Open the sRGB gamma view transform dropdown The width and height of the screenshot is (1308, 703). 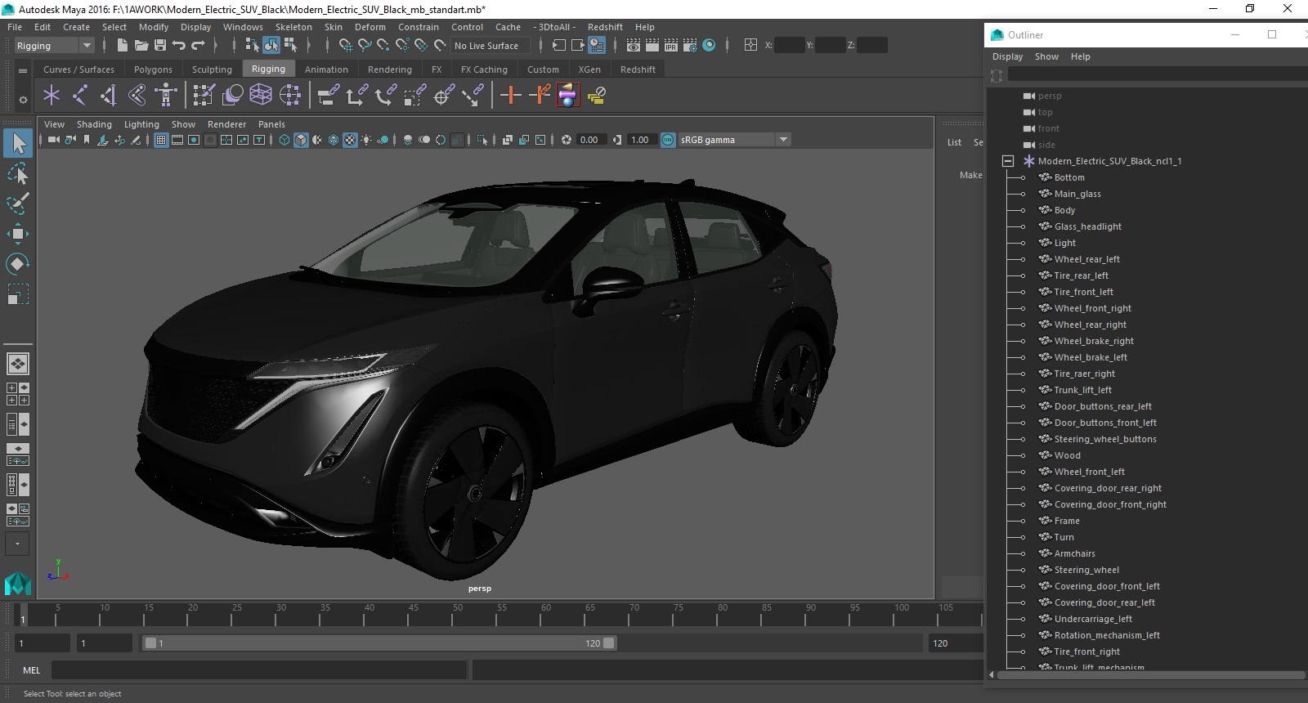click(783, 140)
